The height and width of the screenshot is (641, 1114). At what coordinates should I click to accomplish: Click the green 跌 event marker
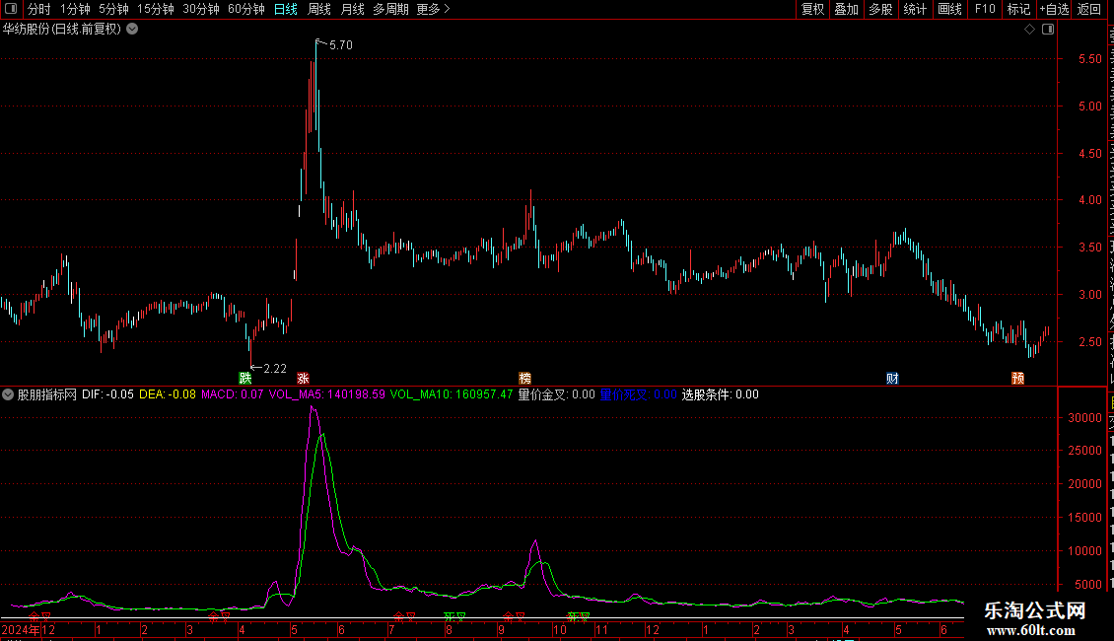click(x=245, y=378)
